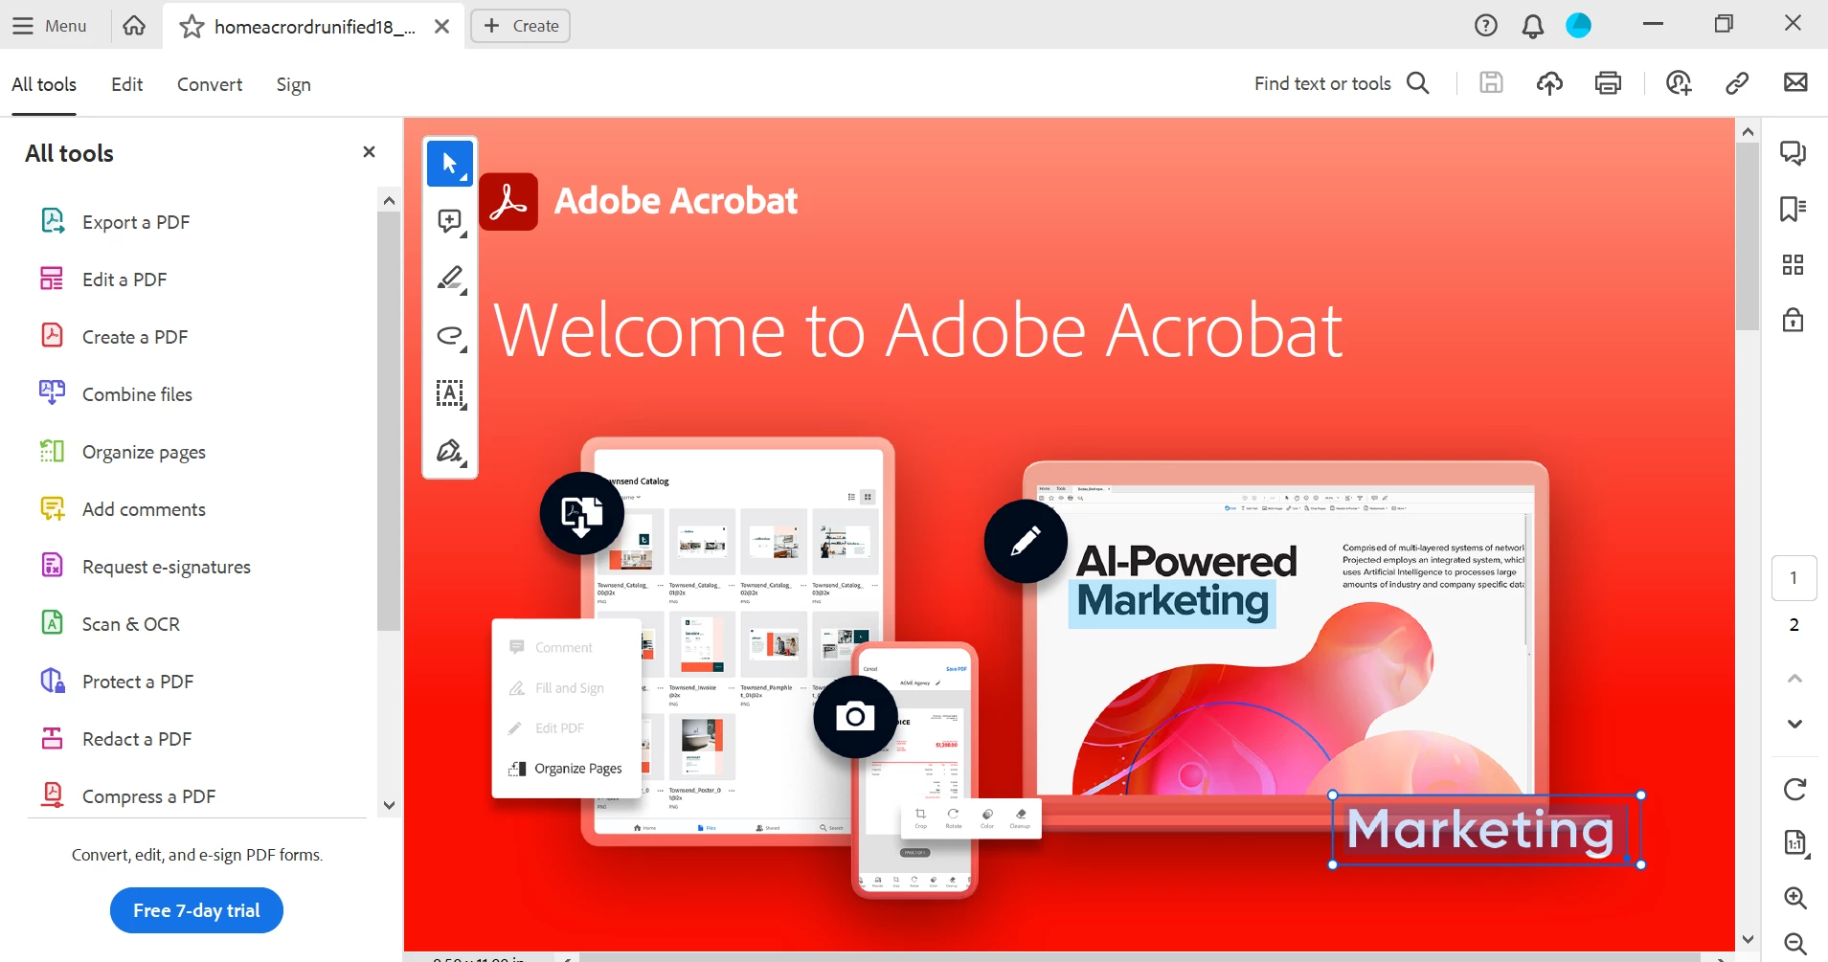Switch to the Edit tab
The height and width of the screenshot is (962, 1828).
pos(126,84)
